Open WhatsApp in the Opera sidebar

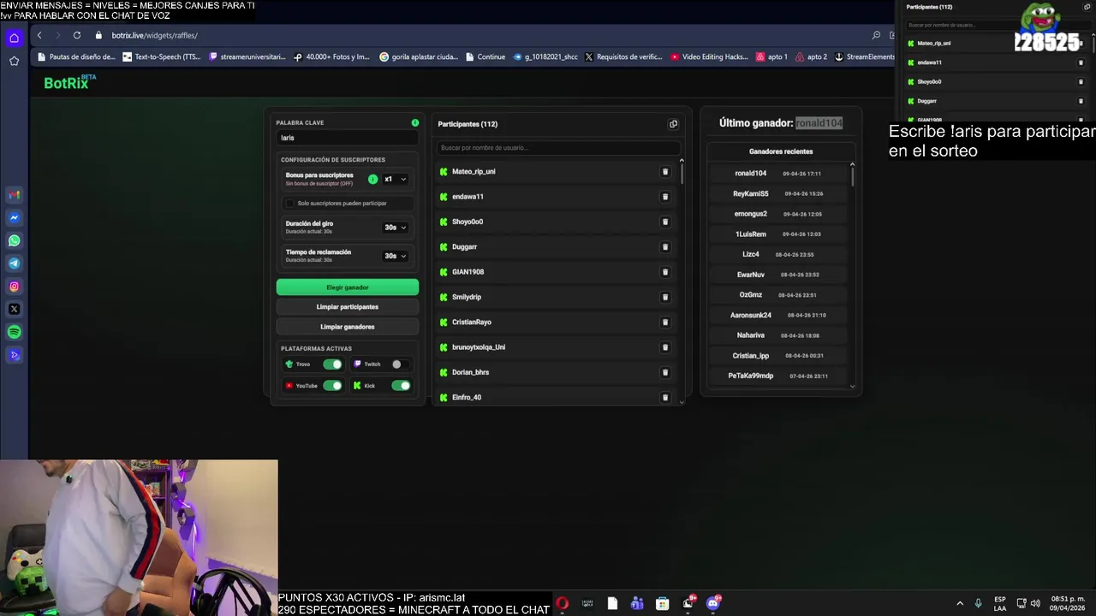(x=14, y=240)
